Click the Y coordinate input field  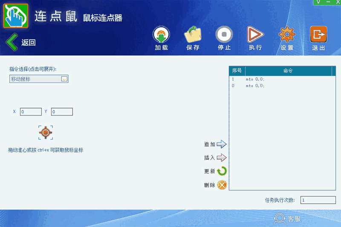pos(62,112)
